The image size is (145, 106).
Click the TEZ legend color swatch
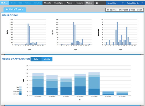(x=20, y=87)
